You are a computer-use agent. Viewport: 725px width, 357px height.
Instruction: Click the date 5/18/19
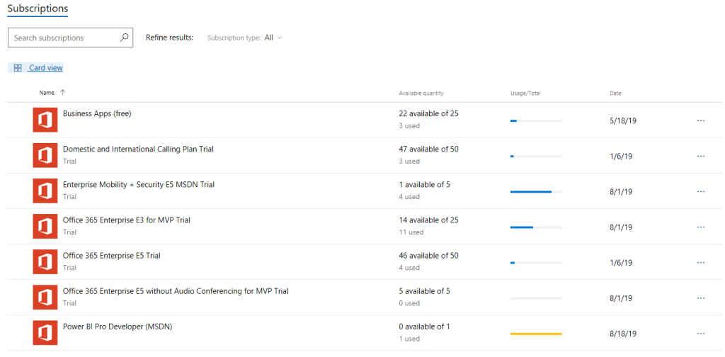[623, 120]
